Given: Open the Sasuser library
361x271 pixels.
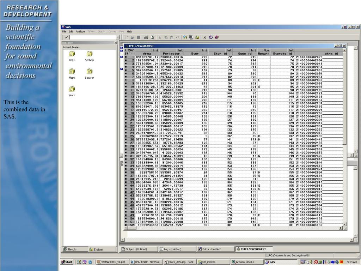Looking at the screenshot, I should click(x=90, y=72).
